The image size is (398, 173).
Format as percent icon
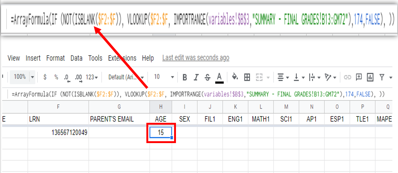[56, 77]
